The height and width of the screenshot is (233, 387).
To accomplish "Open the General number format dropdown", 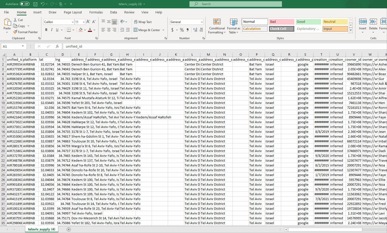I will tap(202, 22).
